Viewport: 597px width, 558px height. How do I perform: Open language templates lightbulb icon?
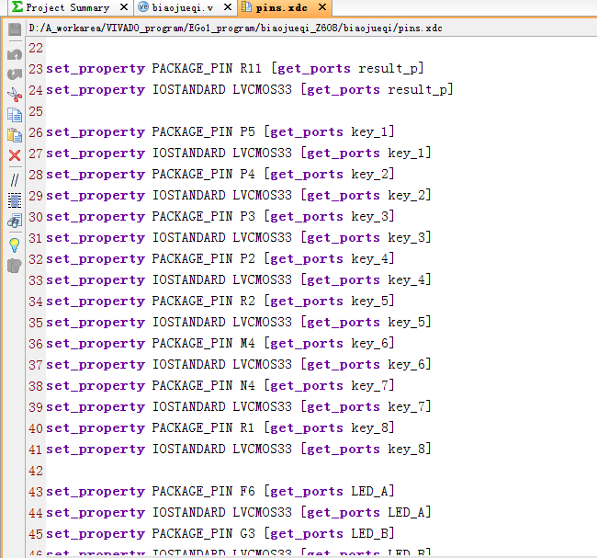(x=14, y=244)
